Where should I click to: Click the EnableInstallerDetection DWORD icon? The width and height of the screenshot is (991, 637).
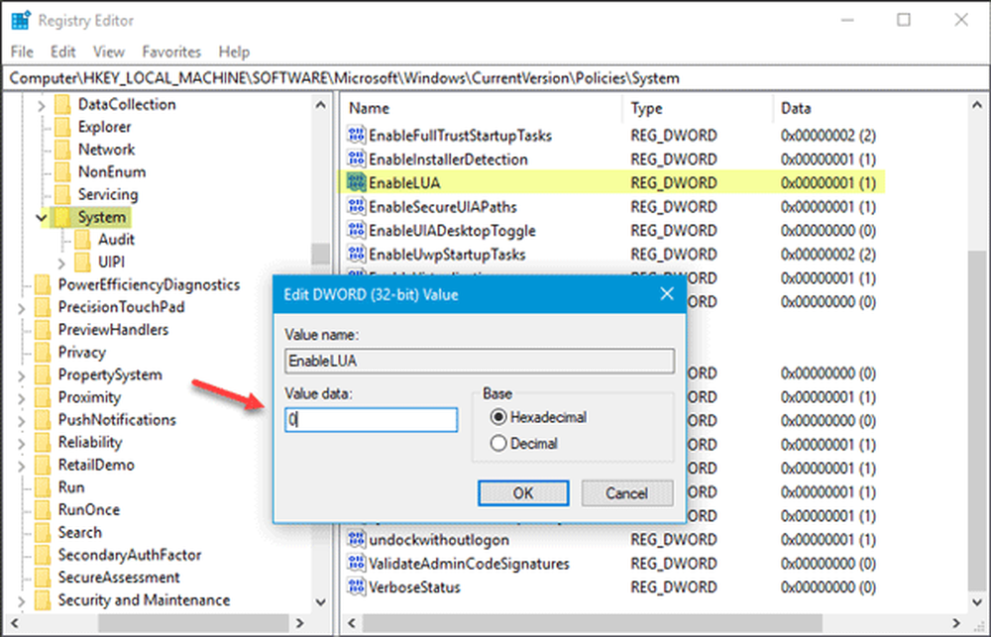(357, 159)
